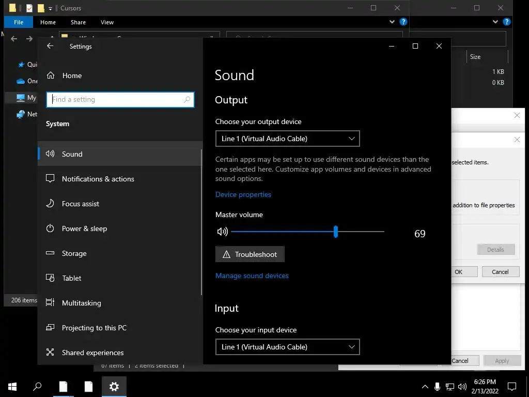Click Device properties link under Output
Viewport: 529px width, 397px height.
tap(243, 194)
